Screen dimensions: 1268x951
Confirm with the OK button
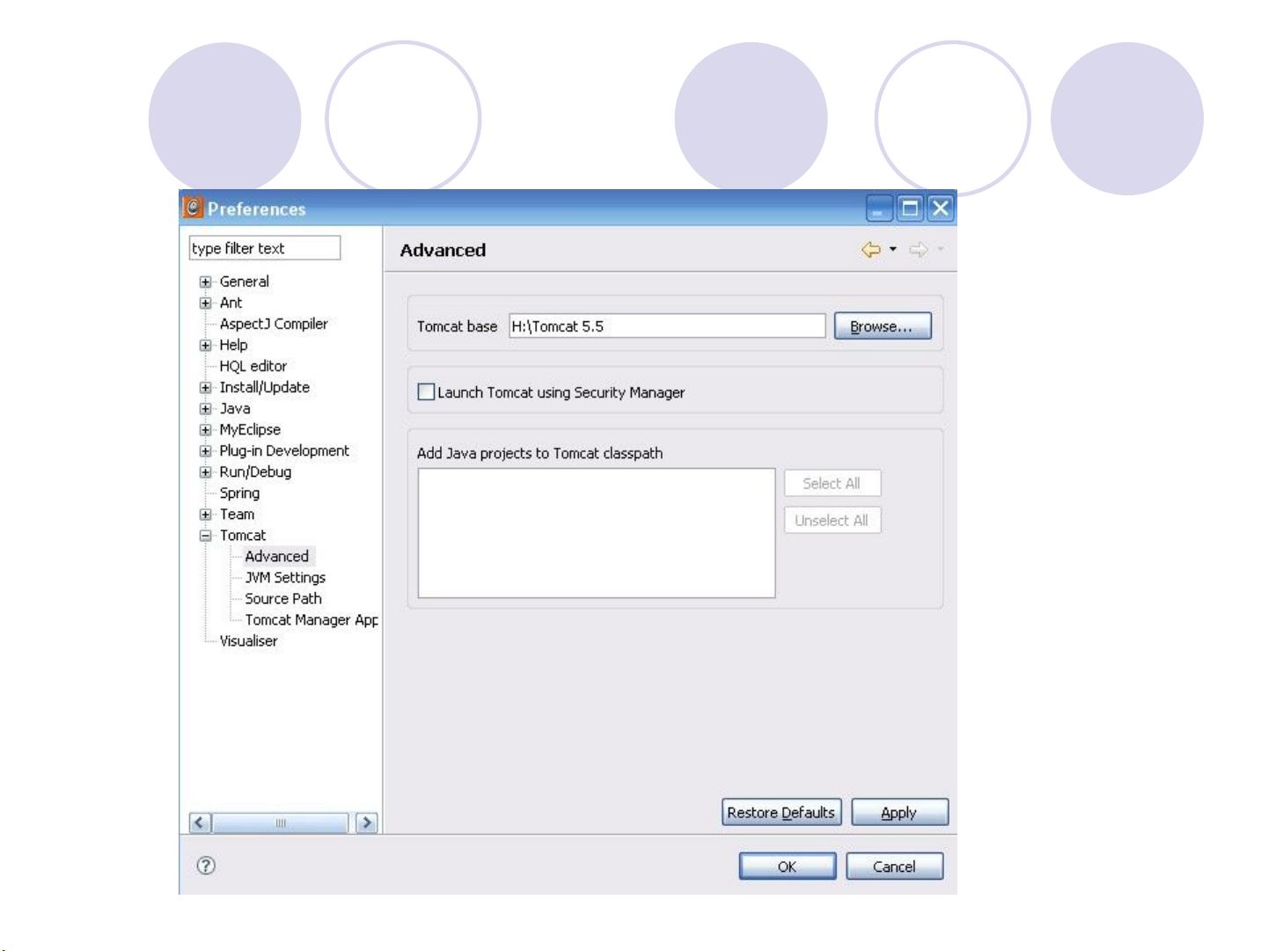[x=788, y=867]
